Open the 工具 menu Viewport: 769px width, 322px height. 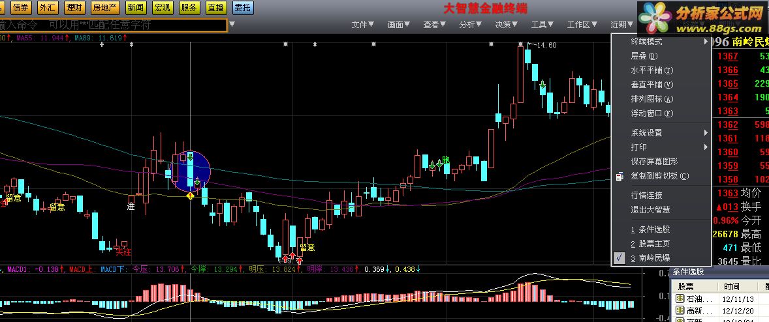click(542, 25)
